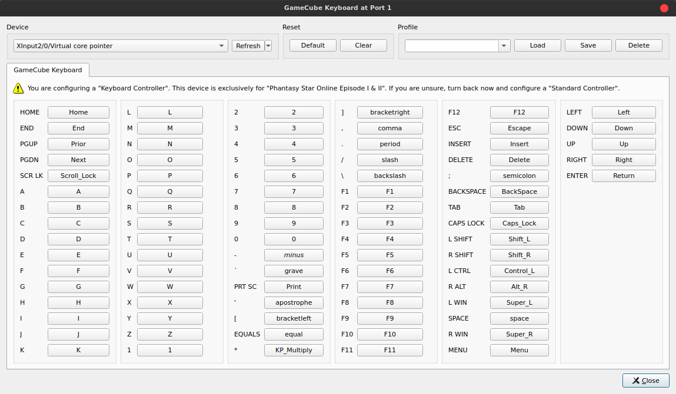Change the apostrophe key binding

click(294, 302)
